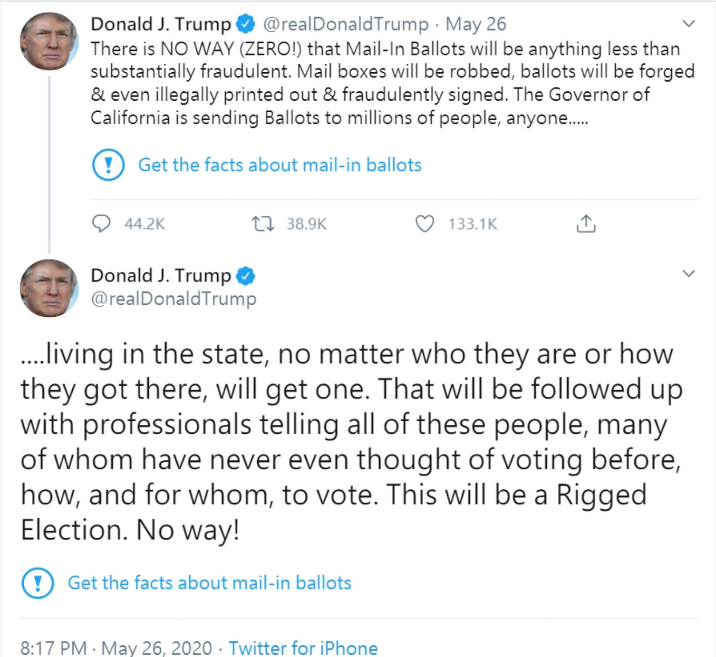Screen dimensions: 716x657
Task: Click the reply icon showing 44.2K
Action: tap(101, 224)
